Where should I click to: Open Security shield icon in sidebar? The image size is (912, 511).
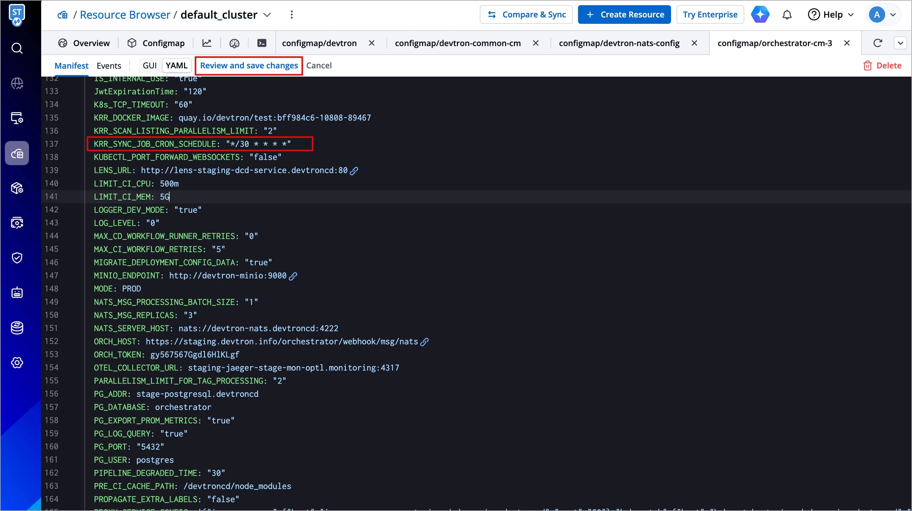pos(17,258)
